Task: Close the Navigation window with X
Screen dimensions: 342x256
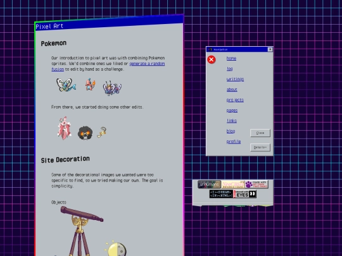Action: pyautogui.click(x=270, y=49)
